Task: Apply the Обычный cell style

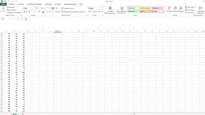Action: pyautogui.click(x=133, y=8)
